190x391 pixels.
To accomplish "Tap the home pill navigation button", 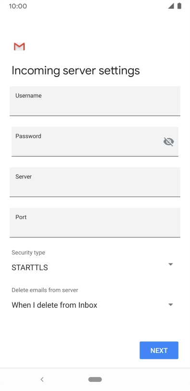I will [95, 379].
